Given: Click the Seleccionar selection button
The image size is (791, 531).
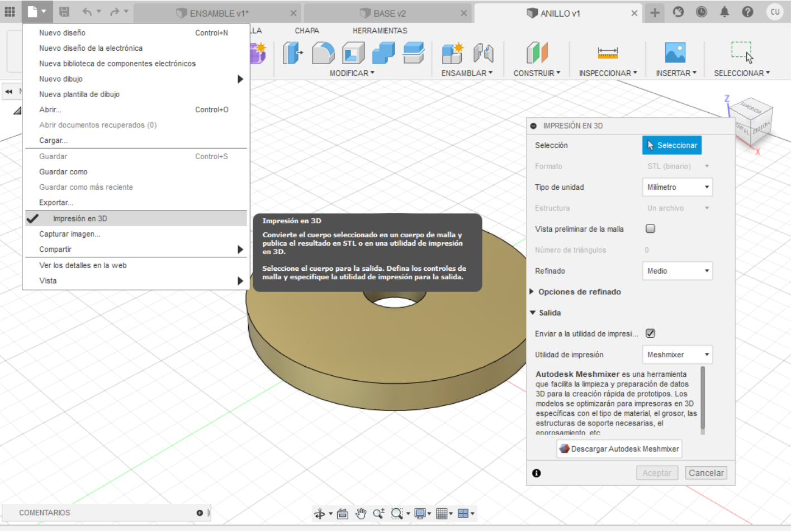Looking at the screenshot, I should (x=671, y=145).
